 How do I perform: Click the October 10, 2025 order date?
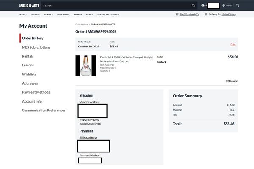pyautogui.click(x=88, y=47)
